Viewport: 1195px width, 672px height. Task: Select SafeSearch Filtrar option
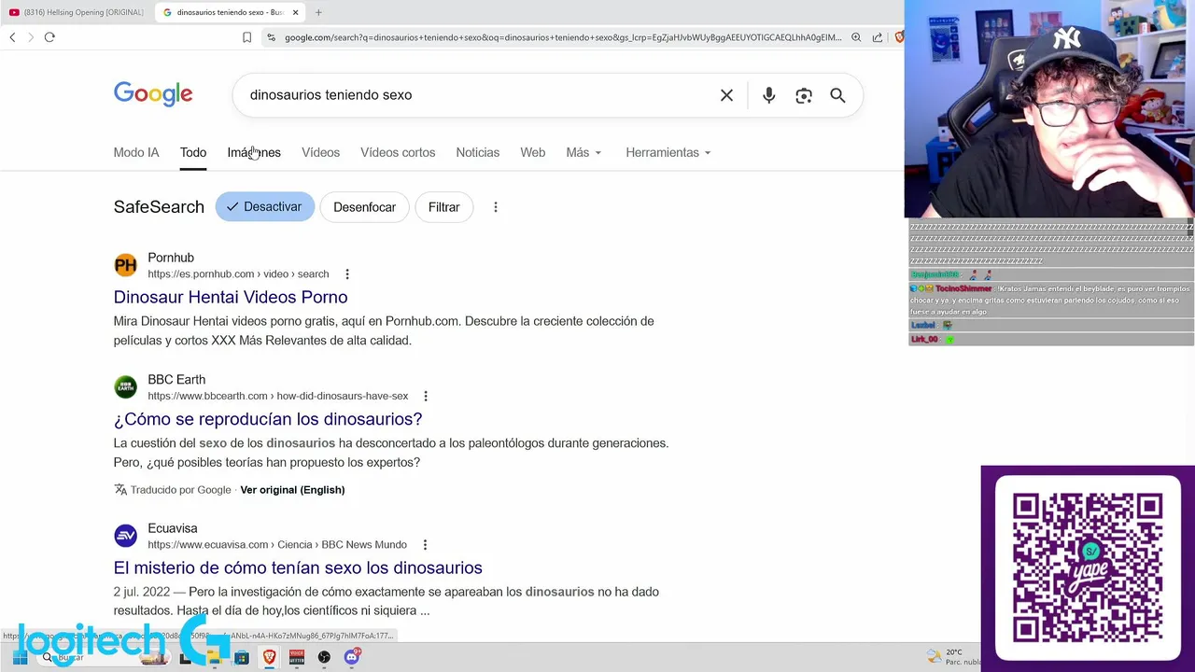click(444, 207)
